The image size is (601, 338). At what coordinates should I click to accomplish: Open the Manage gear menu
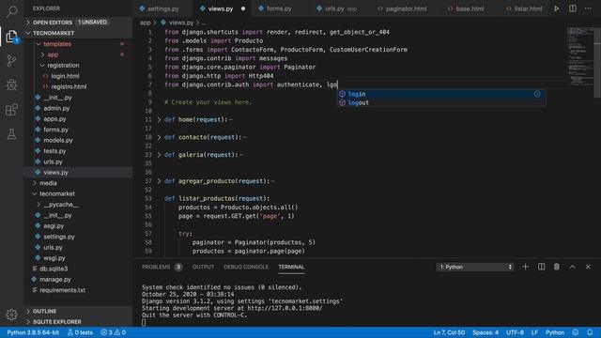[x=11, y=315]
